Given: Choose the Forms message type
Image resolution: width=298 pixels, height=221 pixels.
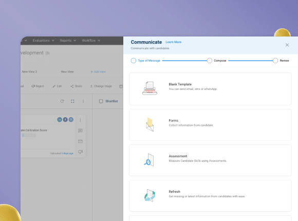Looking at the screenshot, I should point(210,125).
